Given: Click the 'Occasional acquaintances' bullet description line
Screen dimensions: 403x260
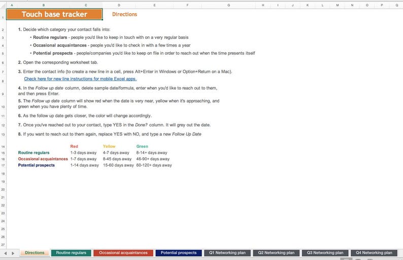Looking at the screenshot, I should 110,46.
